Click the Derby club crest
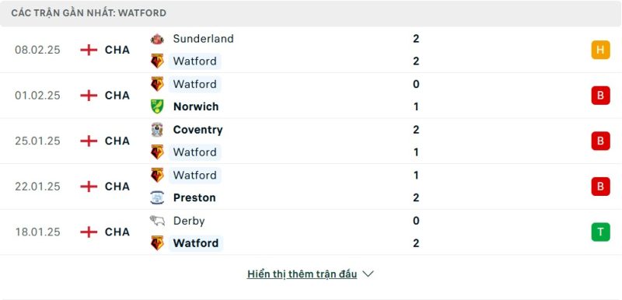 pos(157,221)
